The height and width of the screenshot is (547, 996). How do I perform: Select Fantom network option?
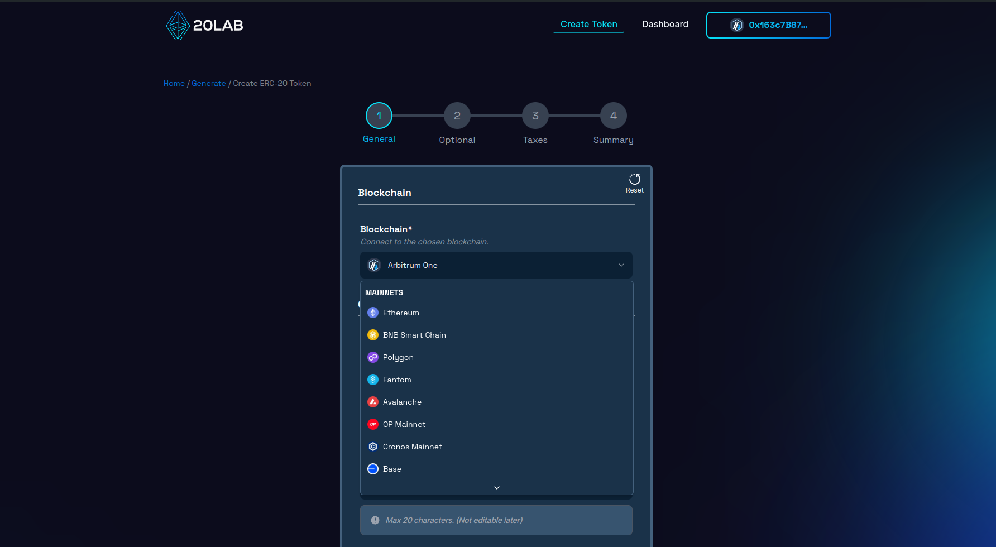[497, 380]
